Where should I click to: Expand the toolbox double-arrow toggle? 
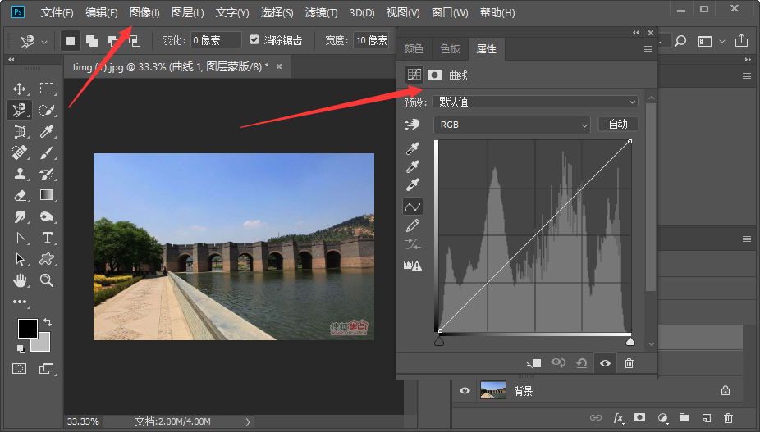coord(11,59)
